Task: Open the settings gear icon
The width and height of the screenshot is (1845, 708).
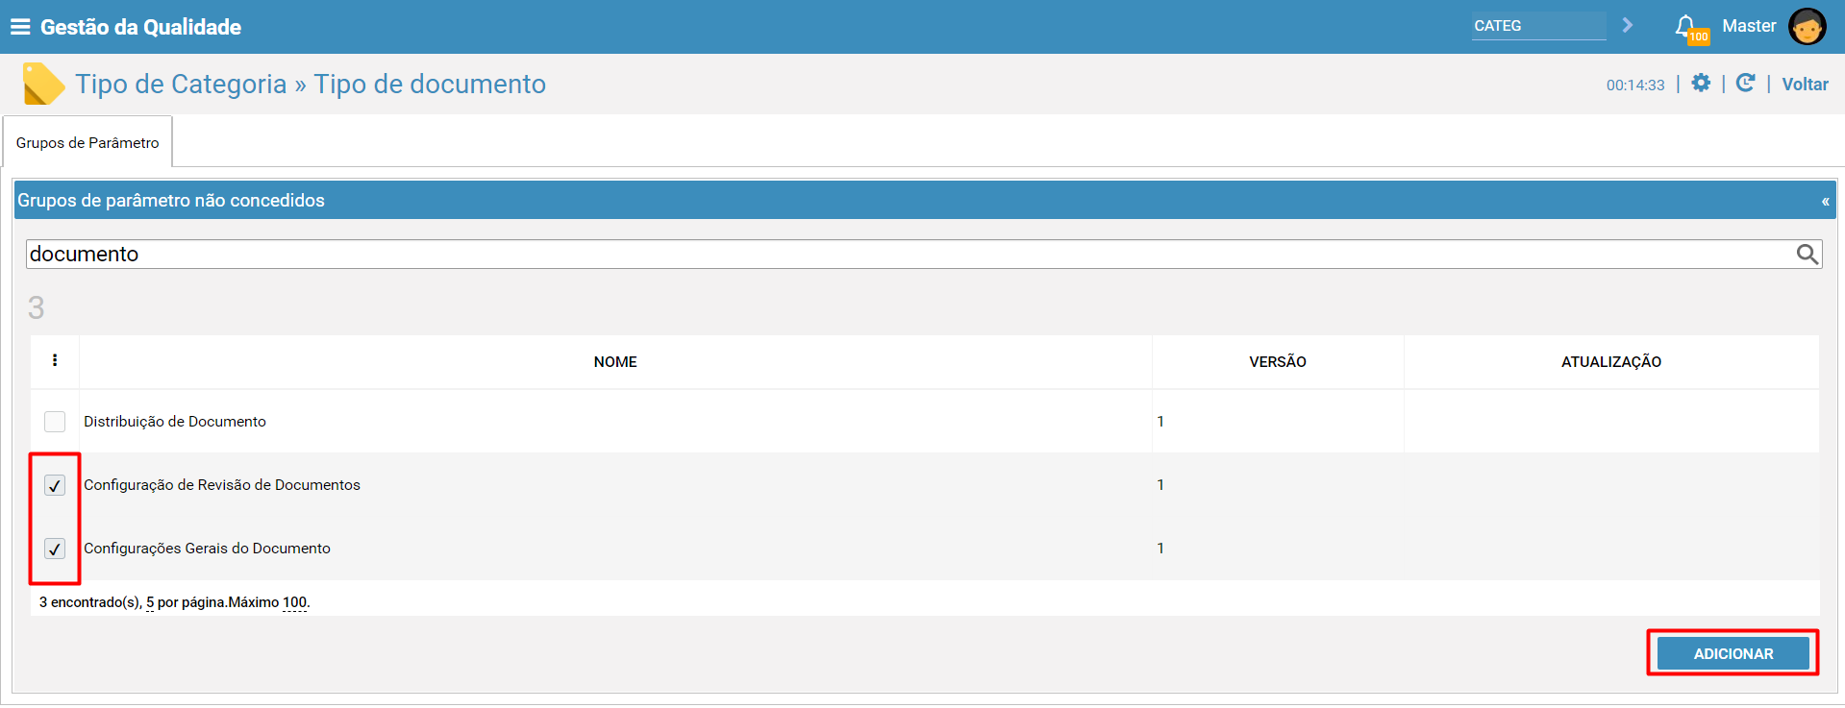Action: pyautogui.click(x=1701, y=84)
